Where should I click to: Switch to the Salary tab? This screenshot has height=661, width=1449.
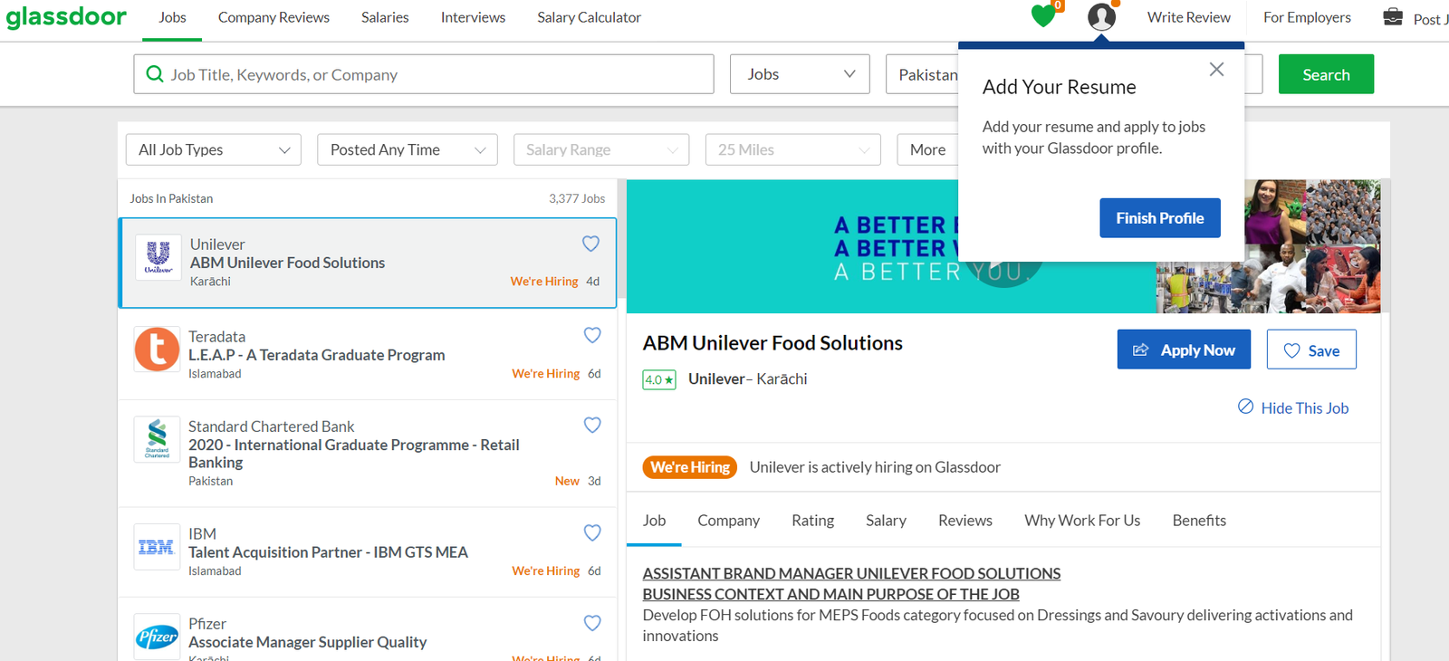click(885, 521)
